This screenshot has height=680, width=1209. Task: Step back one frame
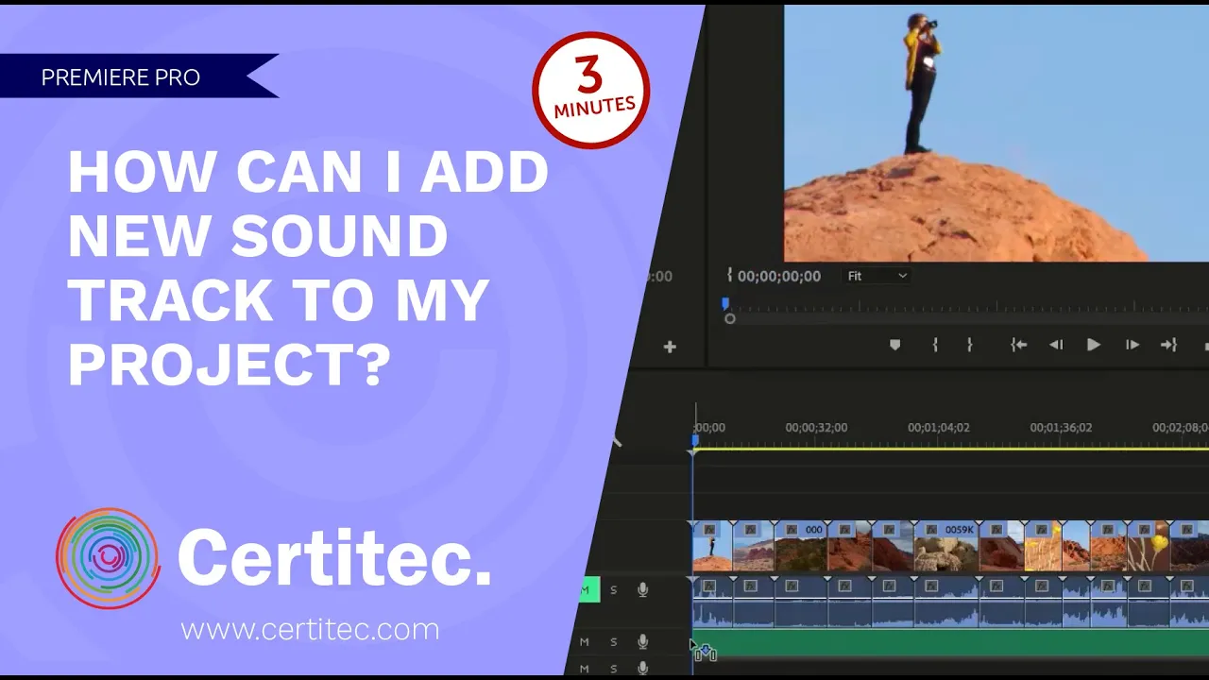pyautogui.click(x=1056, y=346)
